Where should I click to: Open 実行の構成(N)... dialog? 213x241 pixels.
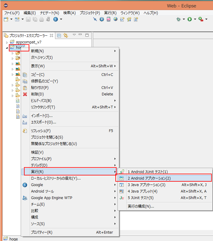coord(165,206)
